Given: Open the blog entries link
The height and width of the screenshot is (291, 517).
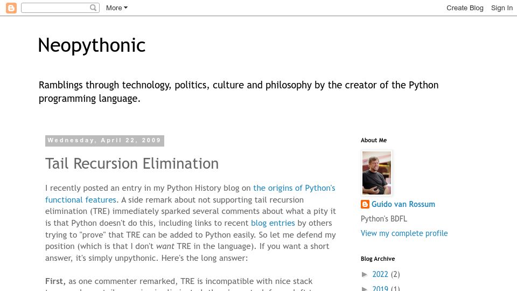Looking at the screenshot, I should pyautogui.click(x=273, y=223).
